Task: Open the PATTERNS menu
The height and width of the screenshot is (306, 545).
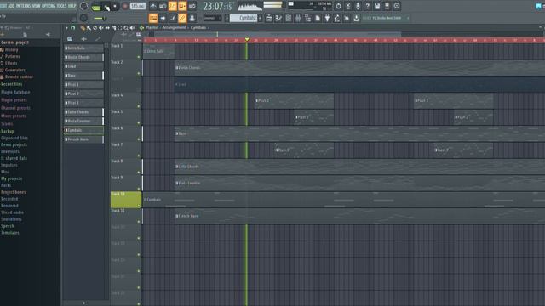Action: coord(23,6)
